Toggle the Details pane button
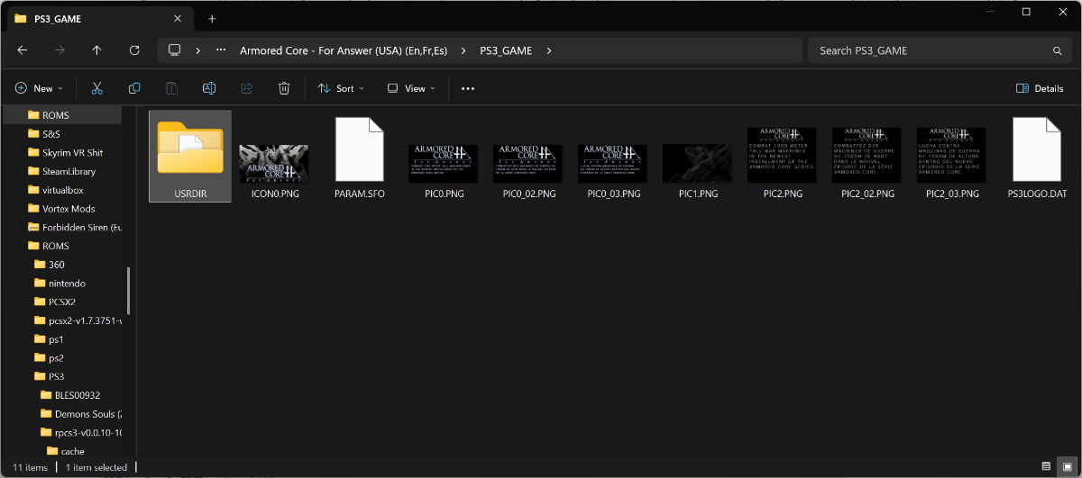 pyautogui.click(x=1040, y=88)
